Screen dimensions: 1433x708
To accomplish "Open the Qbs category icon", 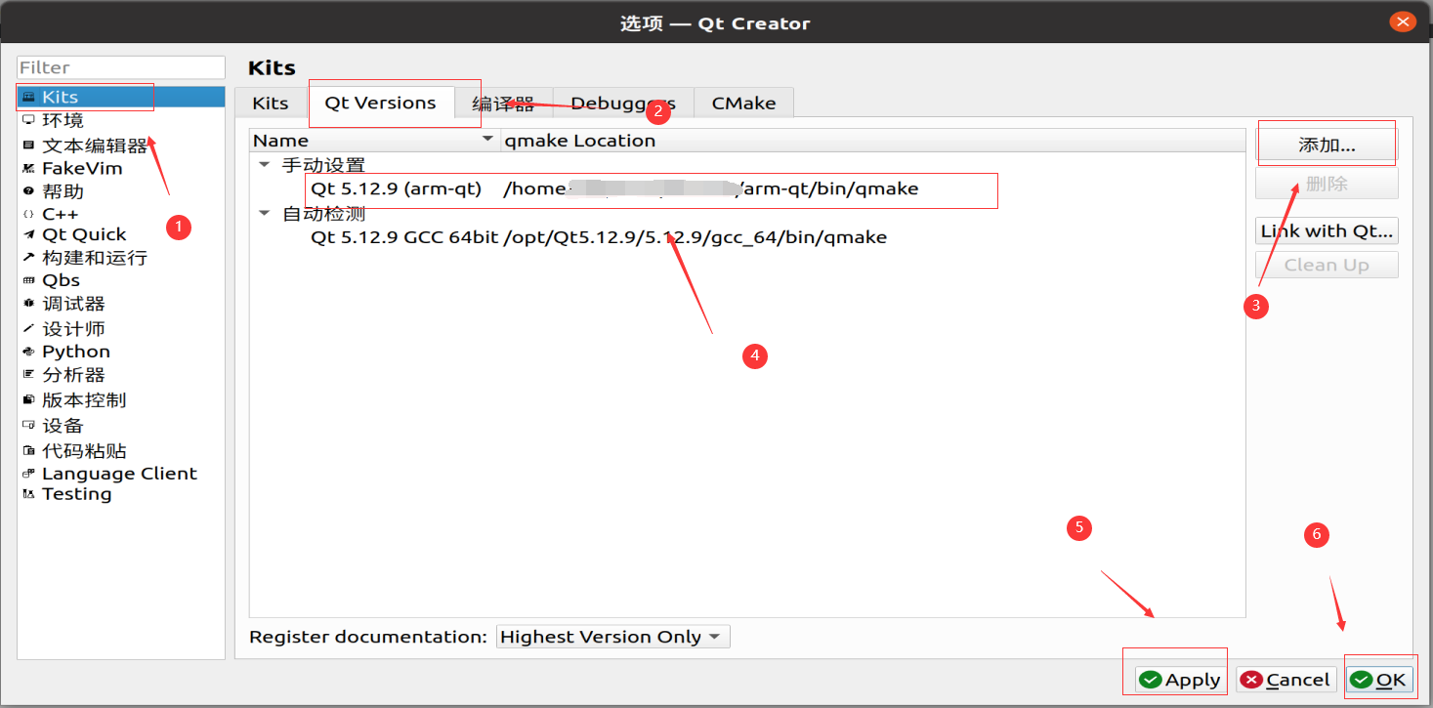I will (28, 280).
